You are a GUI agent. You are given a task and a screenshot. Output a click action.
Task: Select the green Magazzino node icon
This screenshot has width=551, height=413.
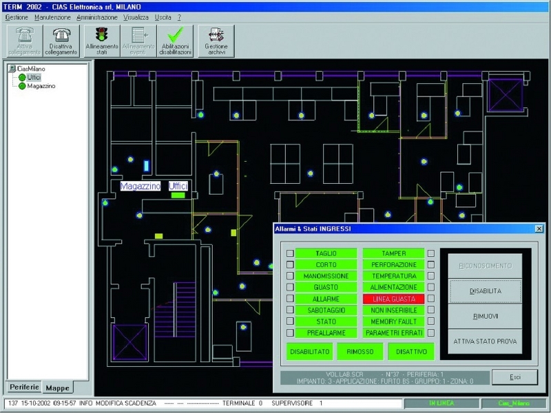tap(22, 86)
